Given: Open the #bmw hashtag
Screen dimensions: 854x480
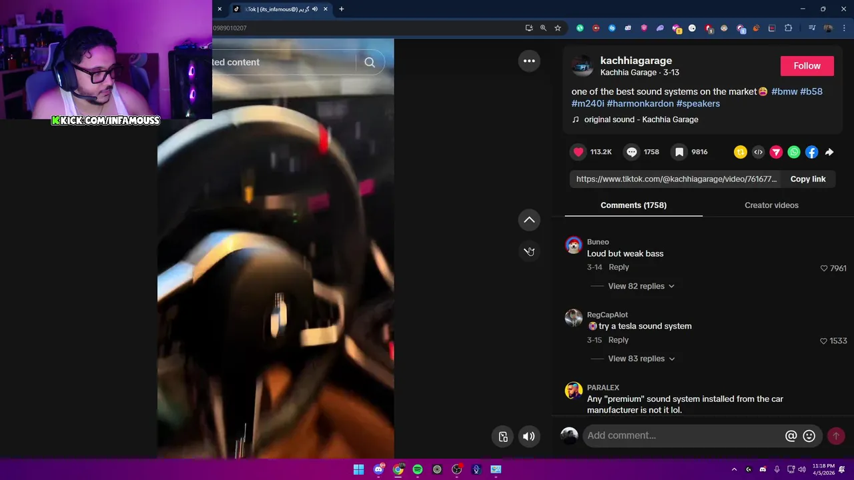Looking at the screenshot, I should (x=784, y=91).
